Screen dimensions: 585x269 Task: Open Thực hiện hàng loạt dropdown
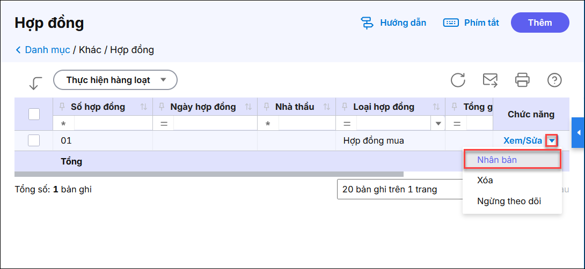point(115,80)
